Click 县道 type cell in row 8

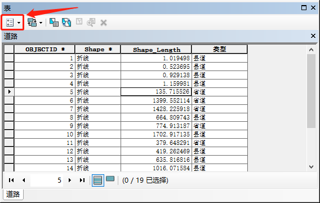(220, 117)
